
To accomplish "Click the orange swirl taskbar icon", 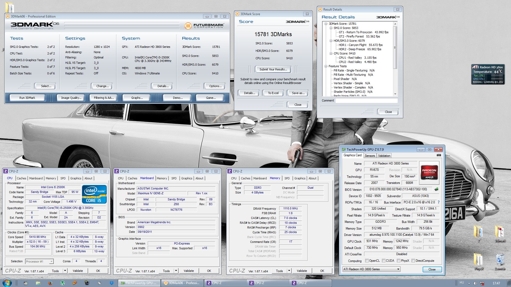I will 75,283.
